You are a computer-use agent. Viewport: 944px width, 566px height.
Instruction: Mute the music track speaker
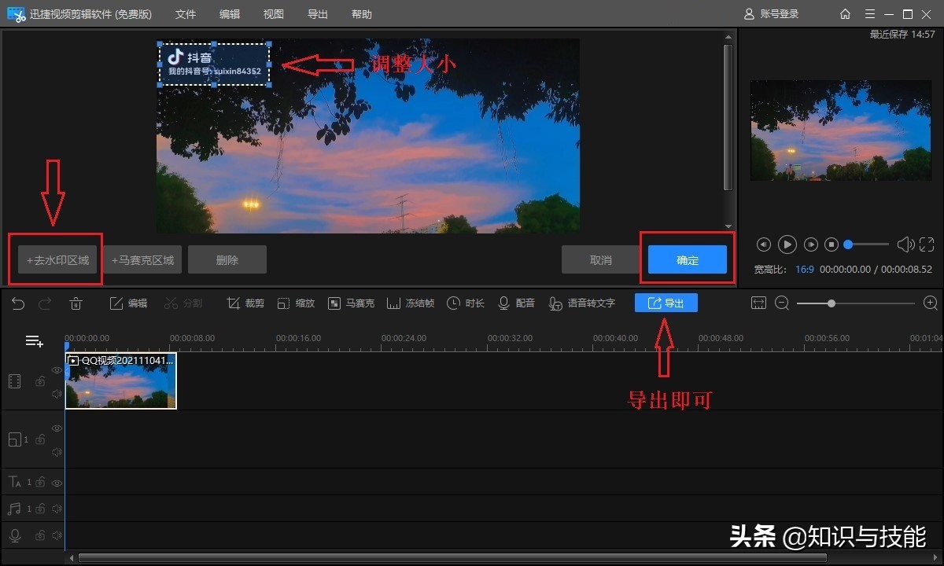click(57, 509)
